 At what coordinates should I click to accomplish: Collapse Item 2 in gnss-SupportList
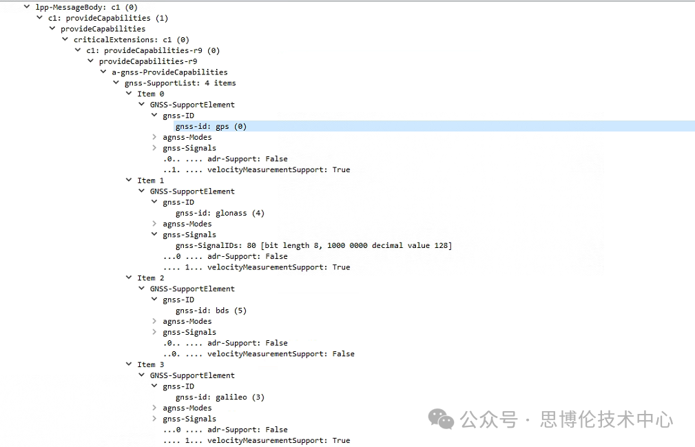(129, 278)
